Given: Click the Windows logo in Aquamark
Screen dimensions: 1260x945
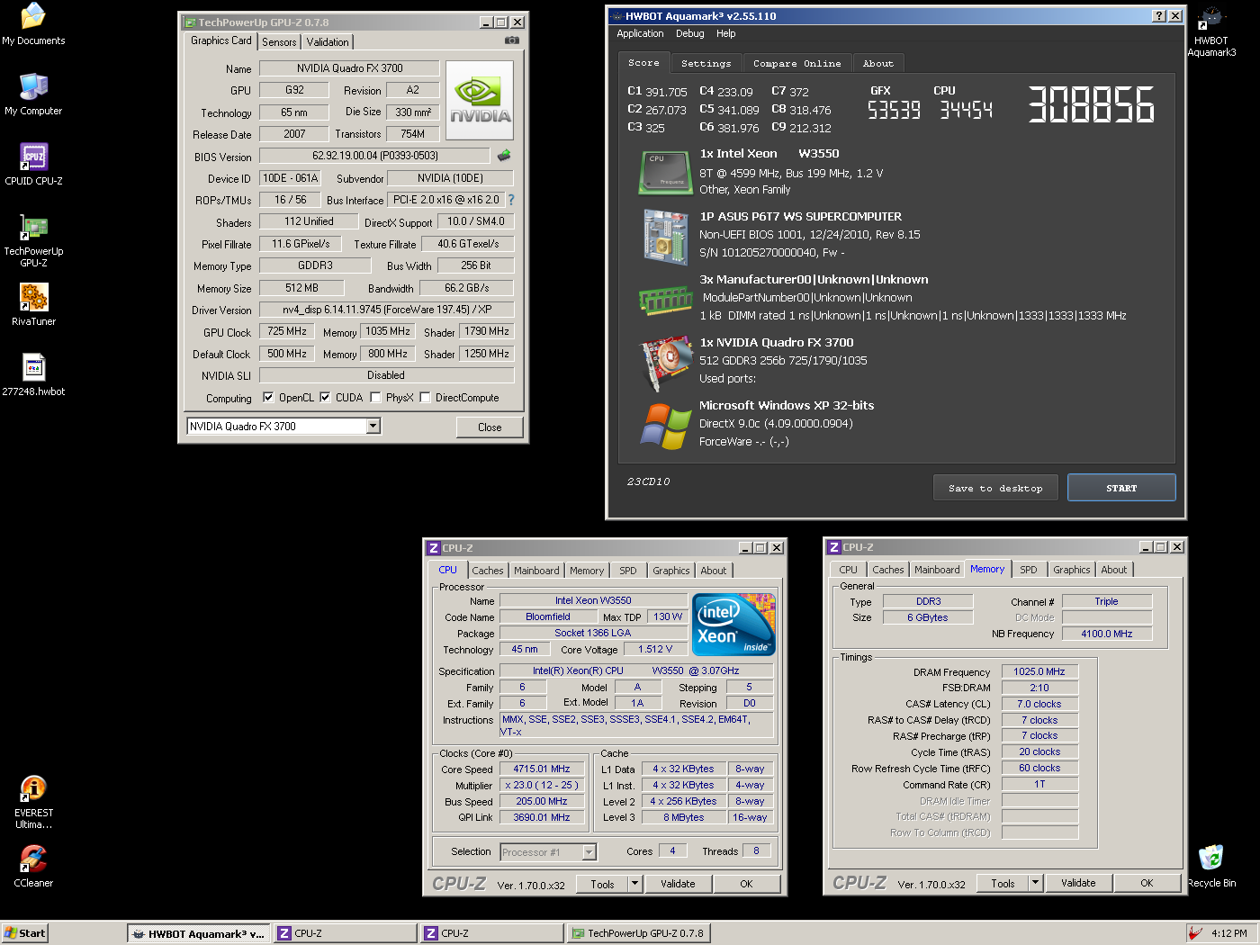Looking at the screenshot, I should [665, 426].
